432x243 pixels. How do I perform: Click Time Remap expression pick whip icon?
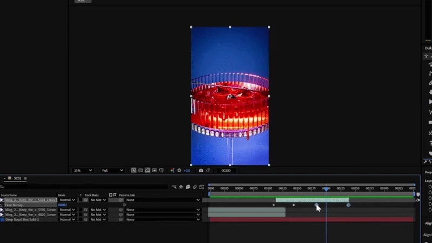click(x=124, y=205)
